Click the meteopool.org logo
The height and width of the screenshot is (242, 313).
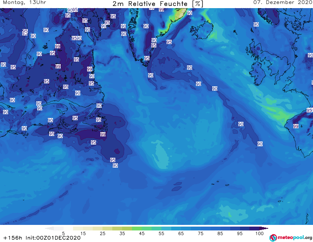(291, 238)
